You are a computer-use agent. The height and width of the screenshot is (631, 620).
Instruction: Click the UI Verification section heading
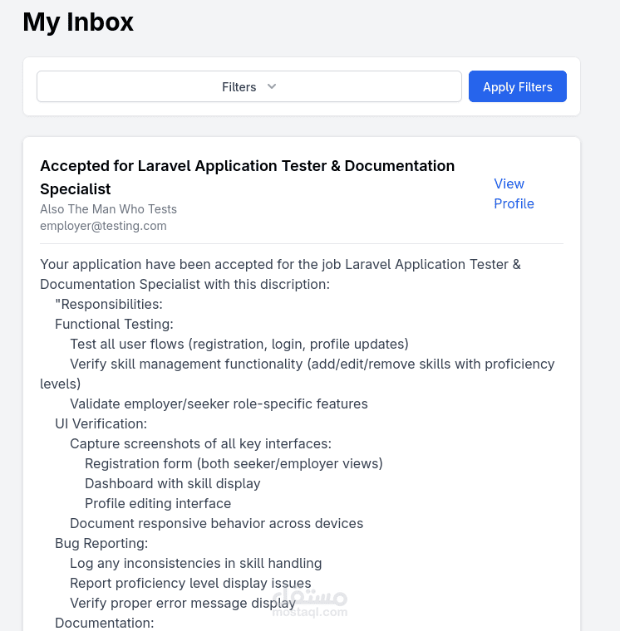tap(101, 423)
